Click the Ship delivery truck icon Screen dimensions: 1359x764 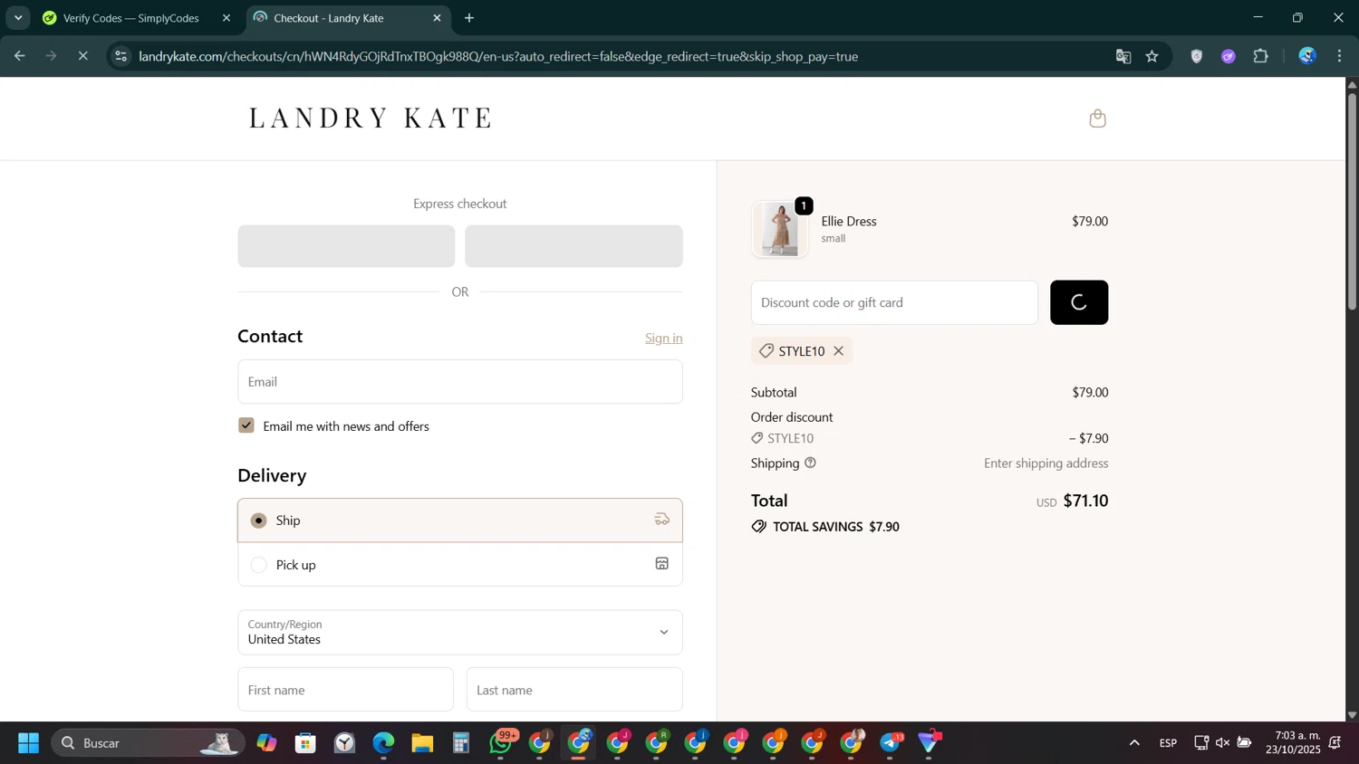pyautogui.click(x=662, y=520)
